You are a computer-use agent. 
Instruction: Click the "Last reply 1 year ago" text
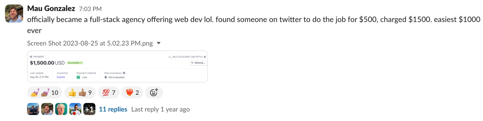[160, 109]
